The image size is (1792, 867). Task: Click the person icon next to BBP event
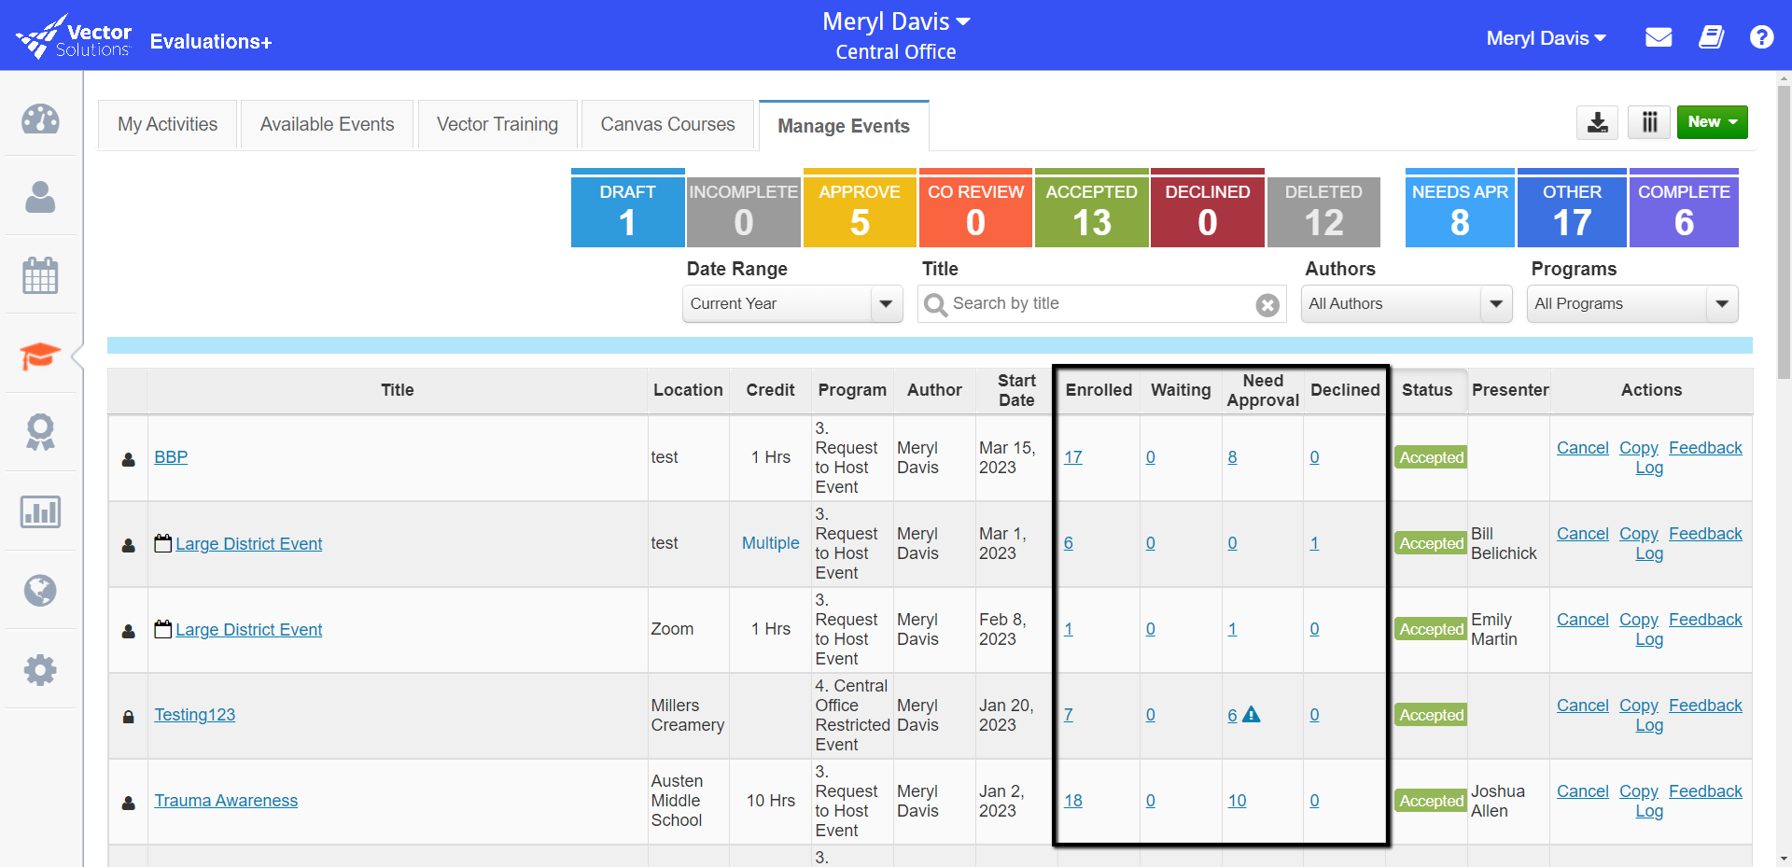[x=128, y=458]
